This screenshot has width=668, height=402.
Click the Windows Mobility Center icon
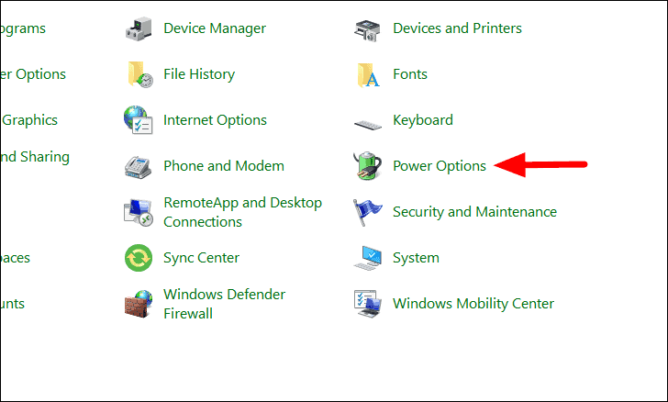[x=367, y=304]
